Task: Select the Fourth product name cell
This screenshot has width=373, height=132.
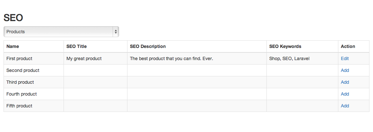Action: tap(22, 94)
